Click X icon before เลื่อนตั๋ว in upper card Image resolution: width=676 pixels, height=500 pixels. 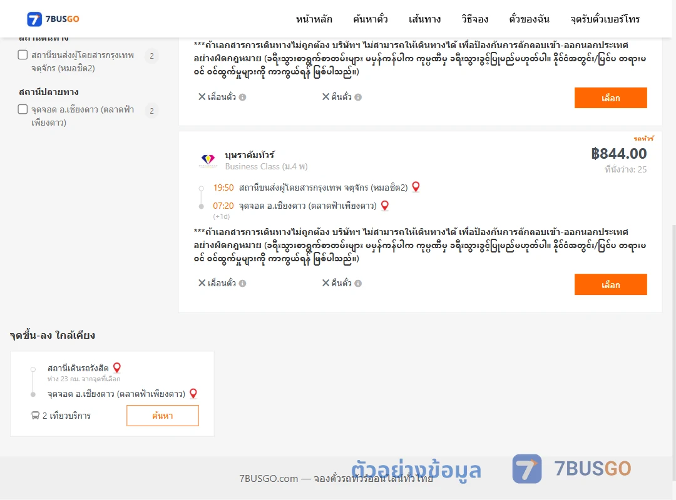202,96
